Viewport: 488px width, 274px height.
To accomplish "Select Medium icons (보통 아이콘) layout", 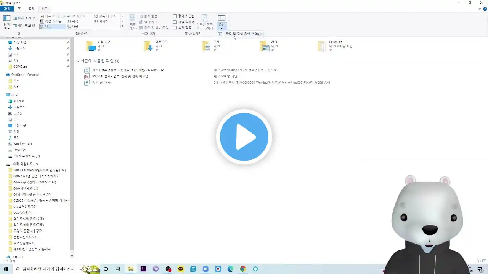I will [104, 16].
